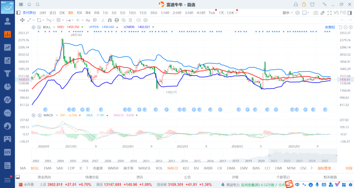Screen dimensions: 354x188
Task: Hide all drawings with eye icon
Action: point(124,20)
